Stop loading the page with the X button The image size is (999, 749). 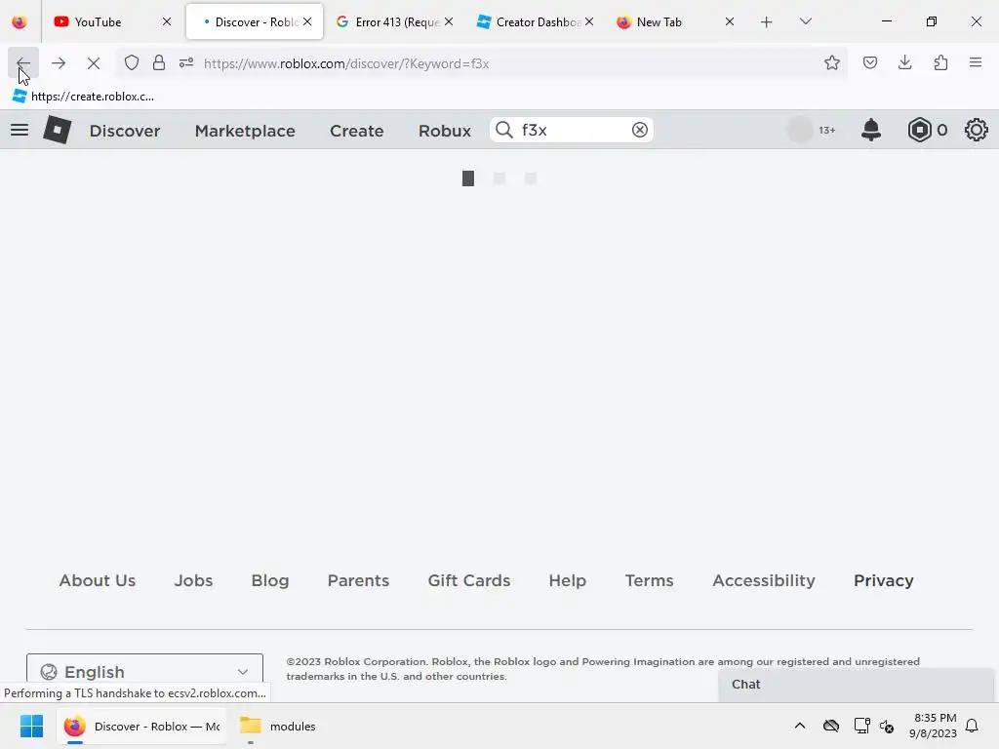[94, 63]
